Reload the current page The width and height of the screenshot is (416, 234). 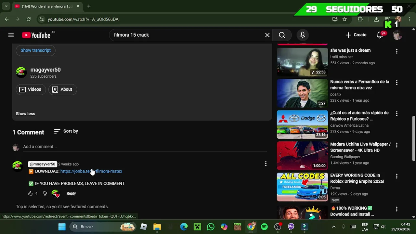(29, 19)
